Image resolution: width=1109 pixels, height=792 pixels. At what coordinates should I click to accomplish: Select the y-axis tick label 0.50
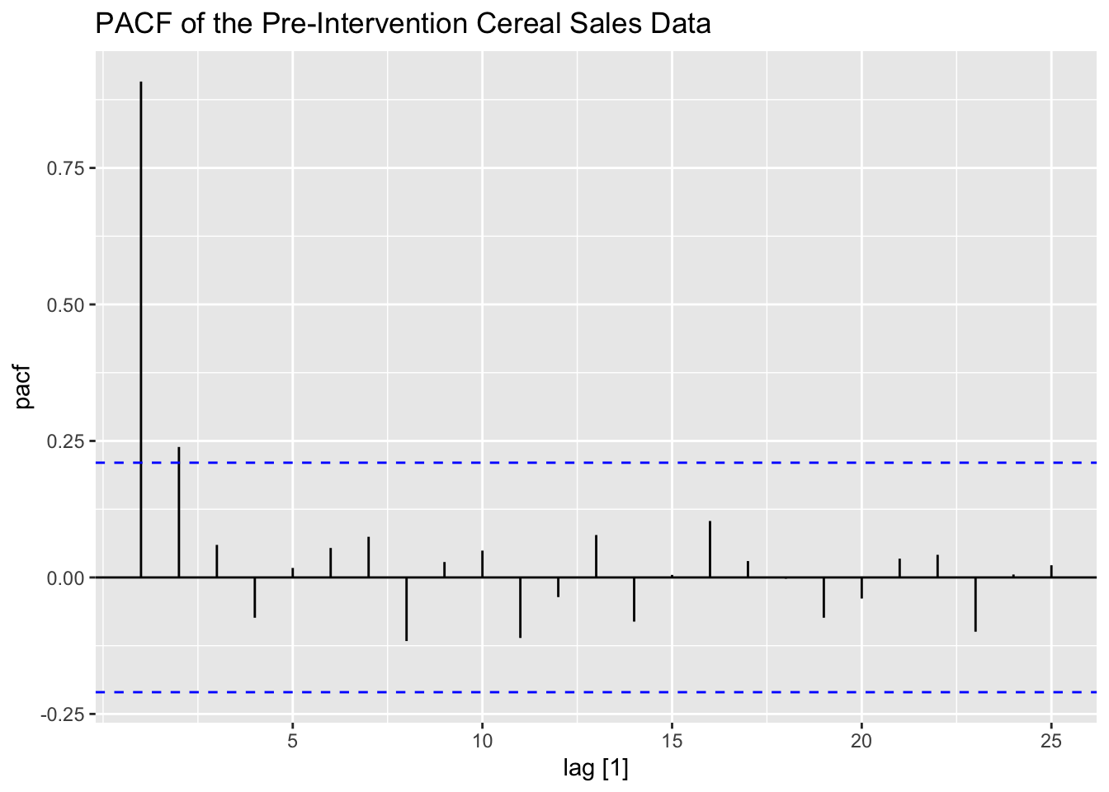66,305
